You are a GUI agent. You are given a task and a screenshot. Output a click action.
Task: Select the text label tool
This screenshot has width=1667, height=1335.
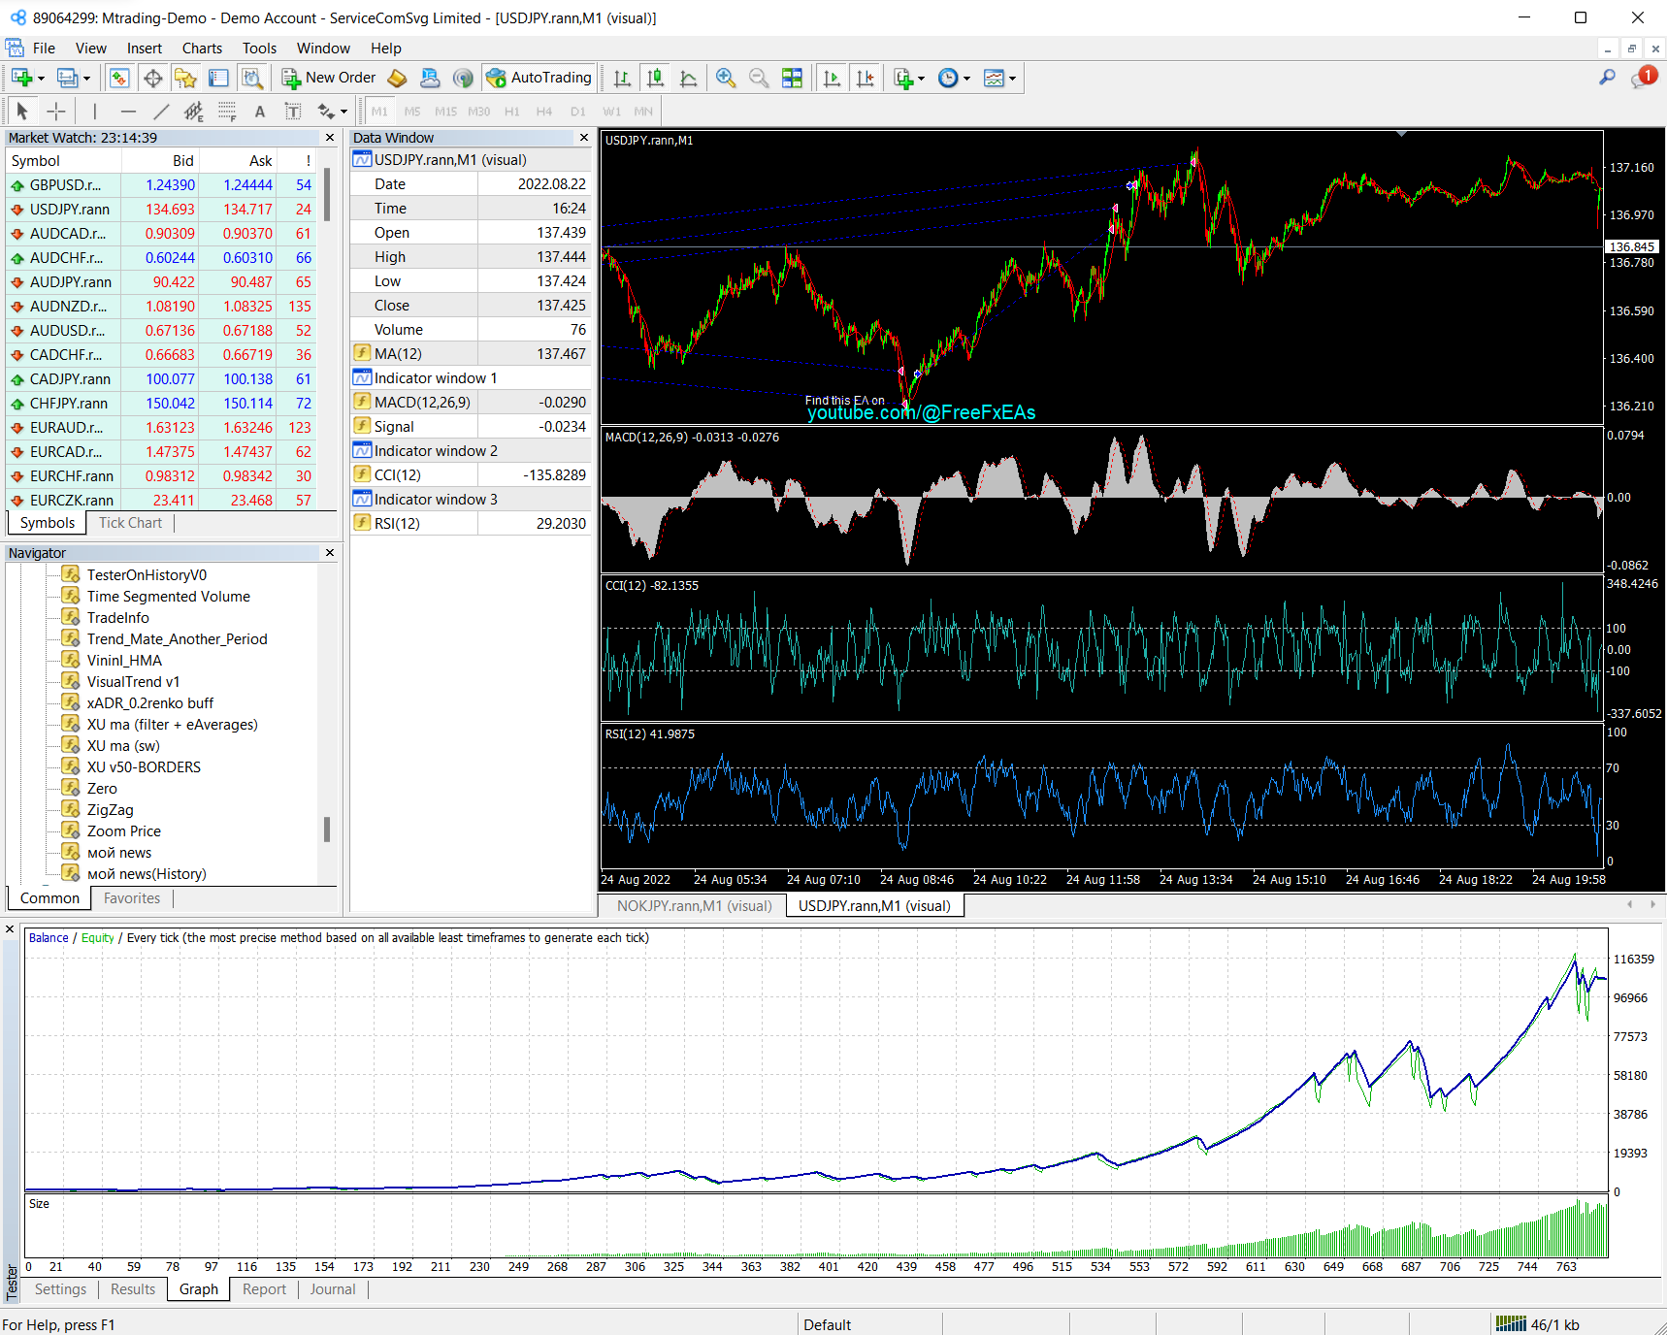pyautogui.click(x=293, y=112)
